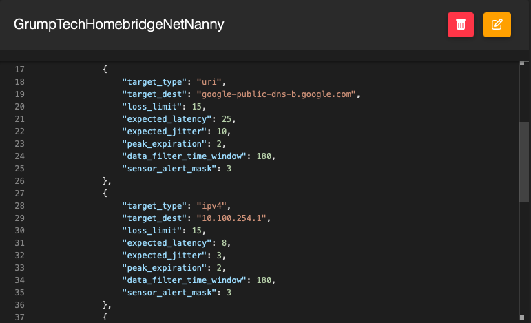
Task: Click expected_latency value 8
Action: pos(225,243)
